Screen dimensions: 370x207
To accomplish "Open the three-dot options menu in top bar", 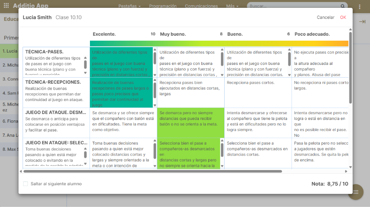I will coord(360,6).
